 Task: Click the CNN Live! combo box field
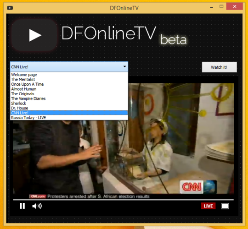(x=69, y=67)
